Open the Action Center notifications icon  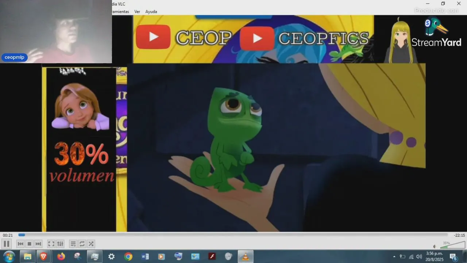click(x=453, y=257)
